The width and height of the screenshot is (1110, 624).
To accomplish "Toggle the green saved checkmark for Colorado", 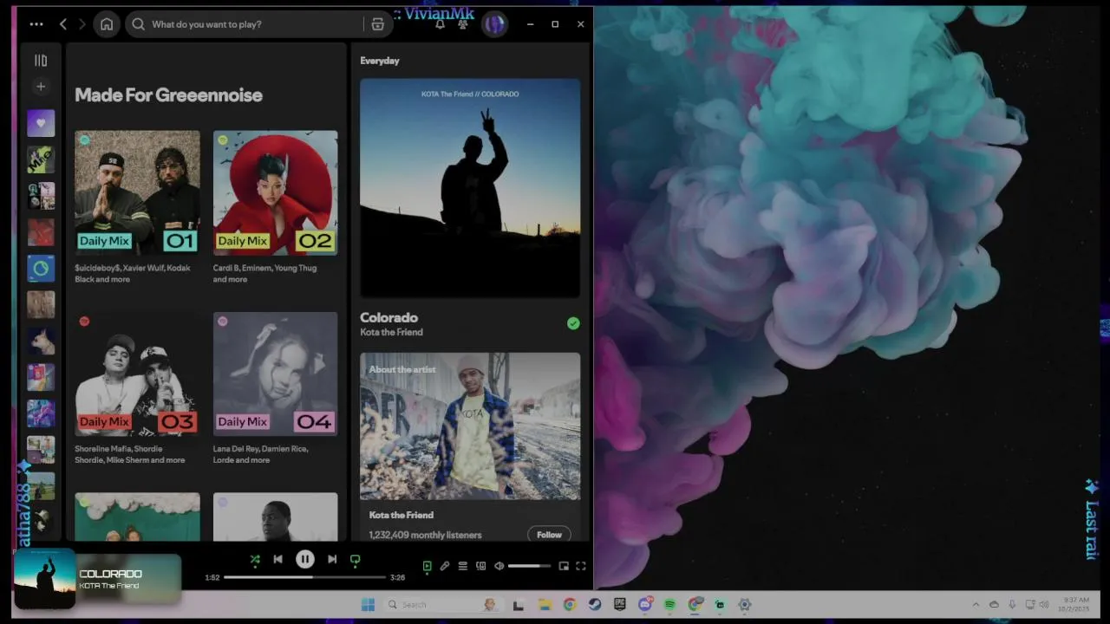I will tap(573, 323).
